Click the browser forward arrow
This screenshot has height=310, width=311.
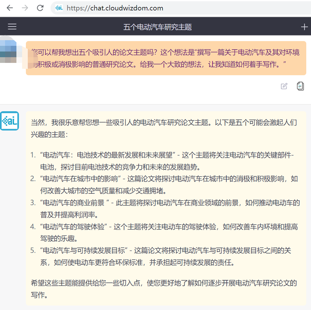[25, 8]
